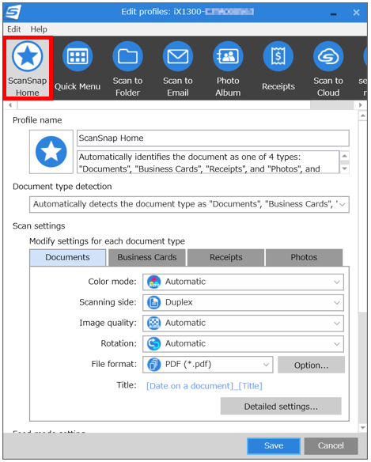Click the PDF file format icon
The image size is (371, 462).
point(153,365)
